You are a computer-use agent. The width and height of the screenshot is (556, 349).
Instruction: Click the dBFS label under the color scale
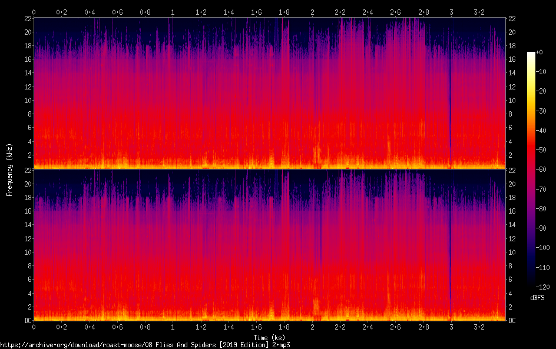pyautogui.click(x=537, y=298)
